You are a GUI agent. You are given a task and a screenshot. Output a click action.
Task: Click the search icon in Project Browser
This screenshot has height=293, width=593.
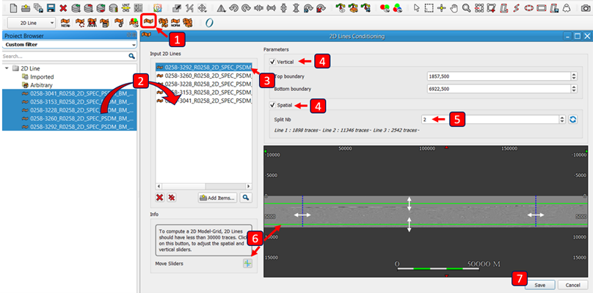tap(131, 56)
